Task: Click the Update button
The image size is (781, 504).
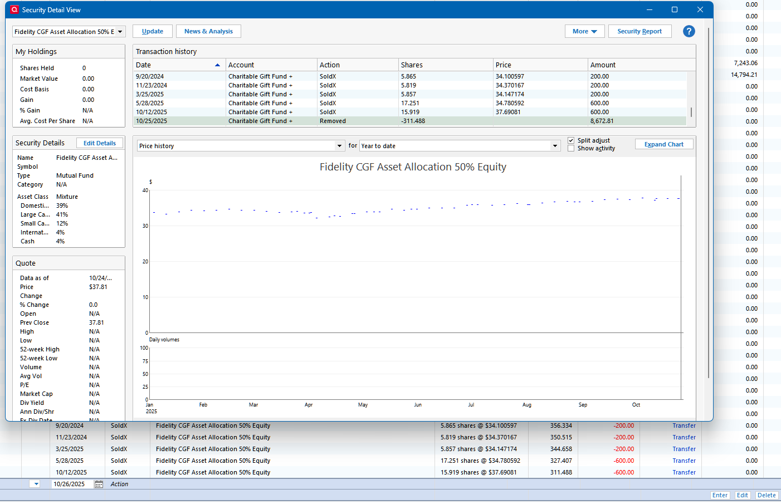Action: pyautogui.click(x=153, y=31)
